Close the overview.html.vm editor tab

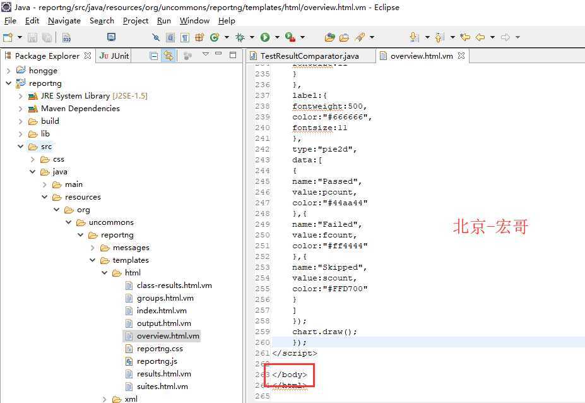pyautogui.click(x=461, y=56)
